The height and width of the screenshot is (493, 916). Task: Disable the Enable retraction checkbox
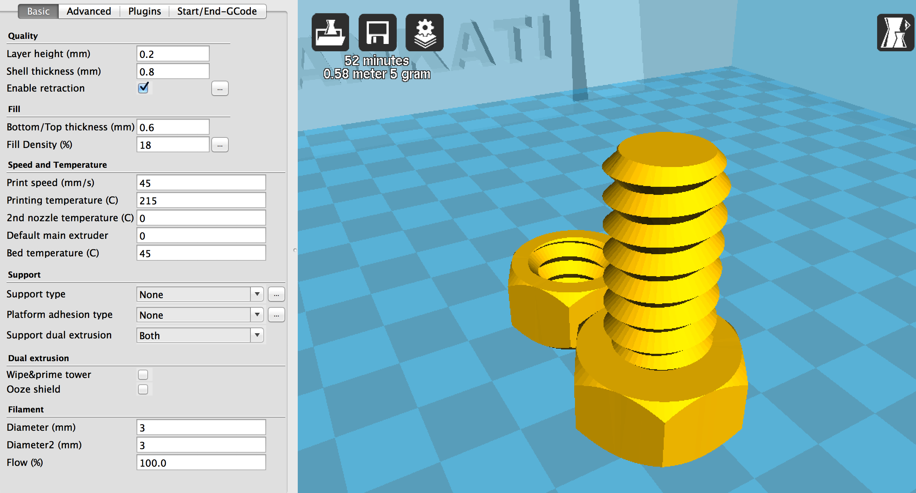143,88
